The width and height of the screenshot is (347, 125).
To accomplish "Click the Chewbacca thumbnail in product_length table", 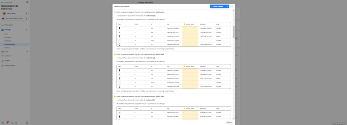I will tap(120, 70).
